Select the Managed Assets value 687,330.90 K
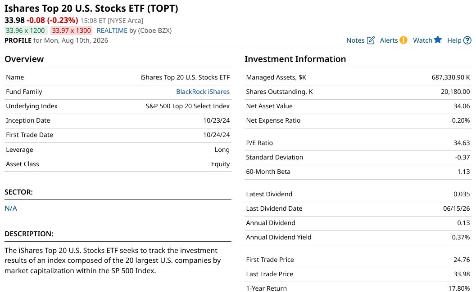Screen dimensions: 476x292 450,78
